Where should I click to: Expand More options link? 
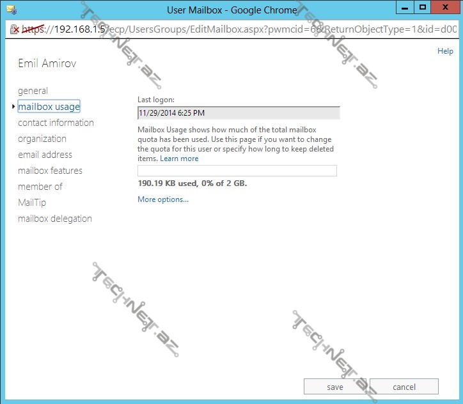pyautogui.click(x=163, y=199)
